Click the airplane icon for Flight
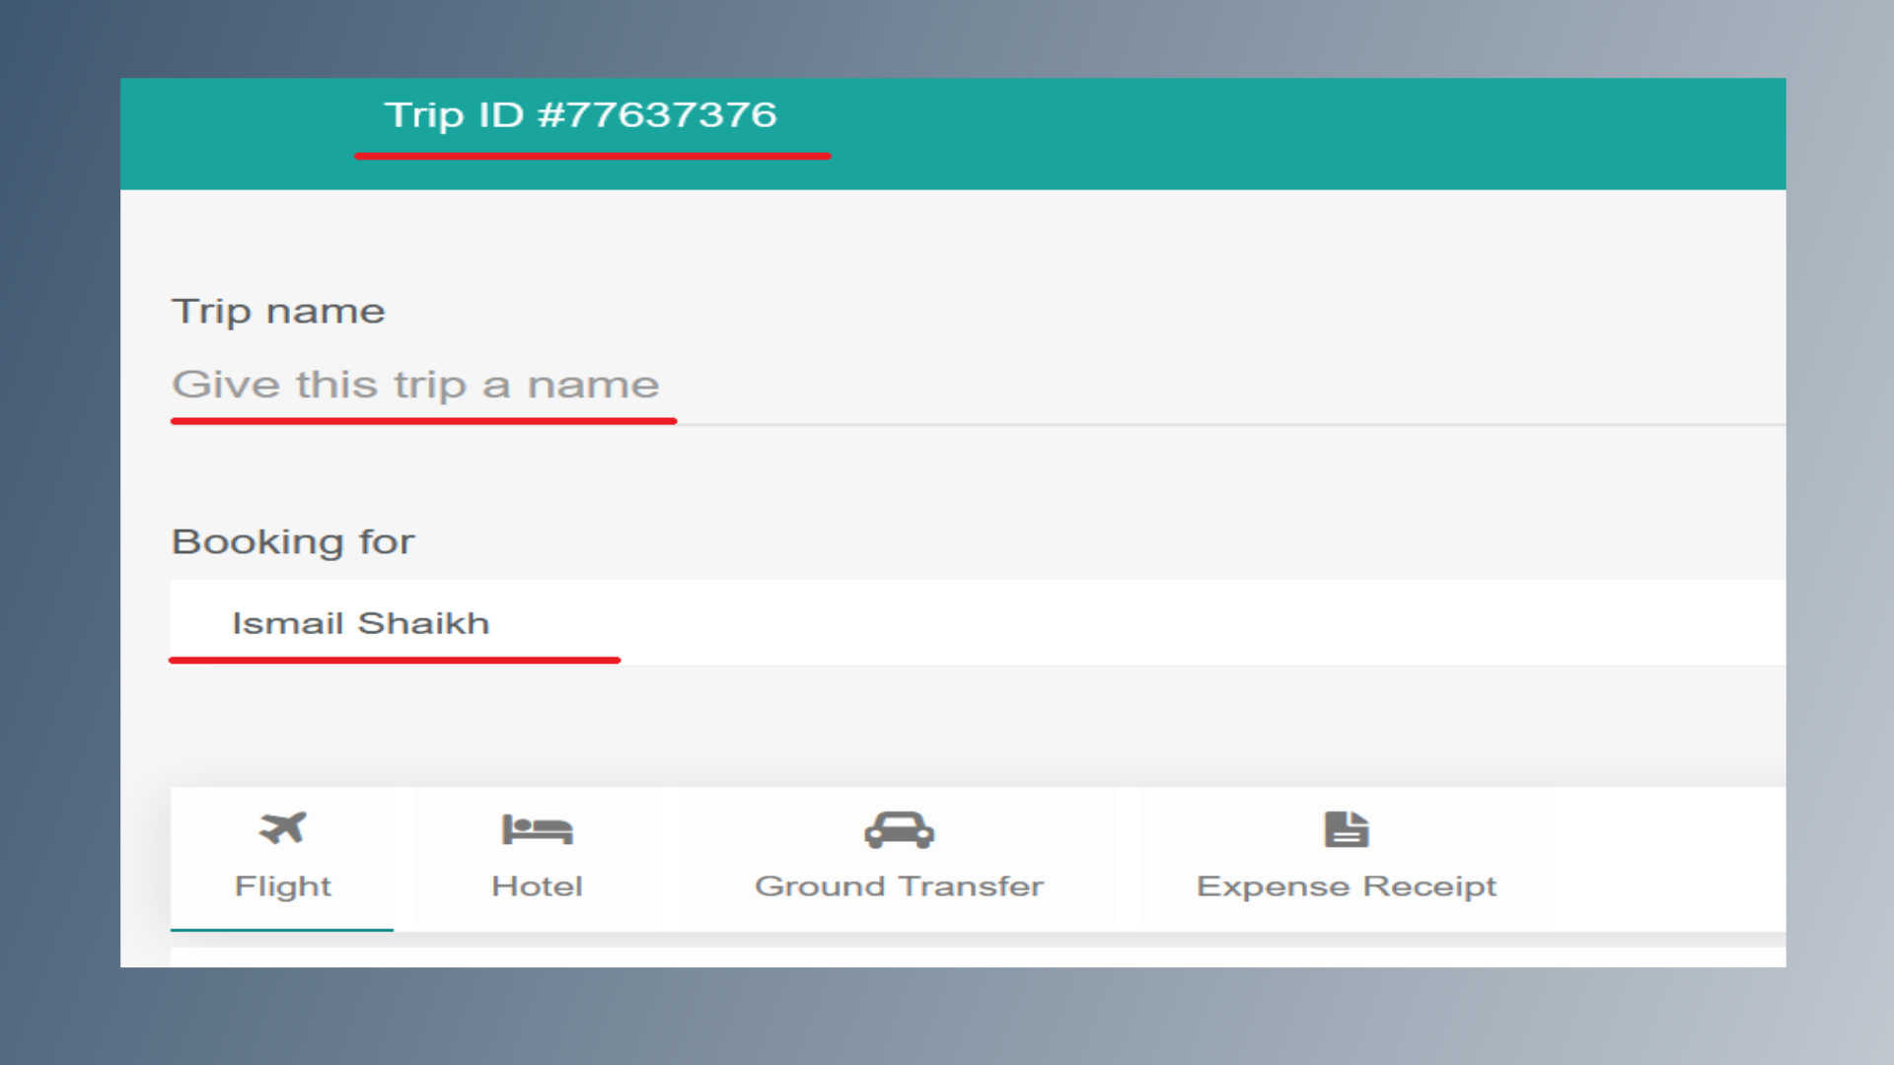Viewport: 1894px width, 1065px height. click(x=283, y=828)
